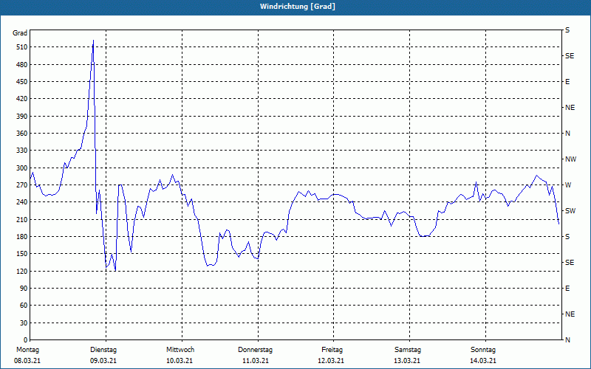
Task: Select the 390 y-axis tick value
Action: (x=22, y=117)
